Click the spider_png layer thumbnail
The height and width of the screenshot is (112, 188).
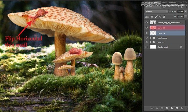pos(153,22)
